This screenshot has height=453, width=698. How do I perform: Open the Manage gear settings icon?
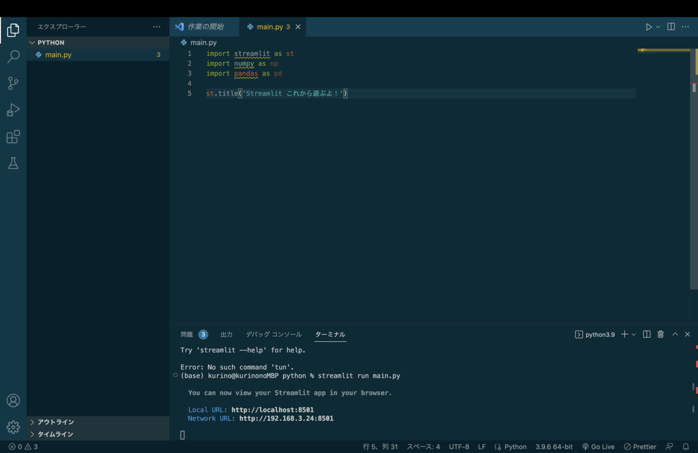click(13, 427)
